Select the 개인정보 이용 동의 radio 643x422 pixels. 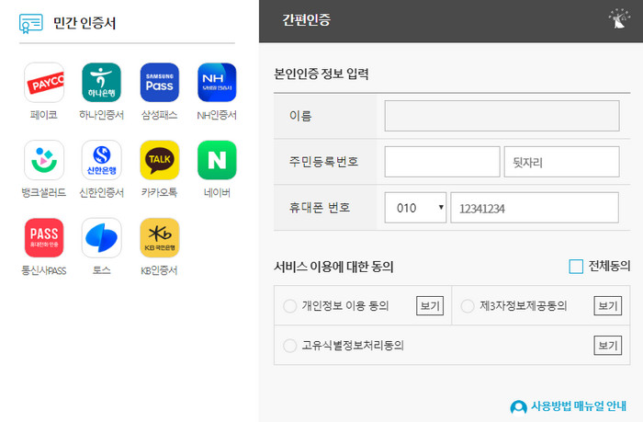290,306
